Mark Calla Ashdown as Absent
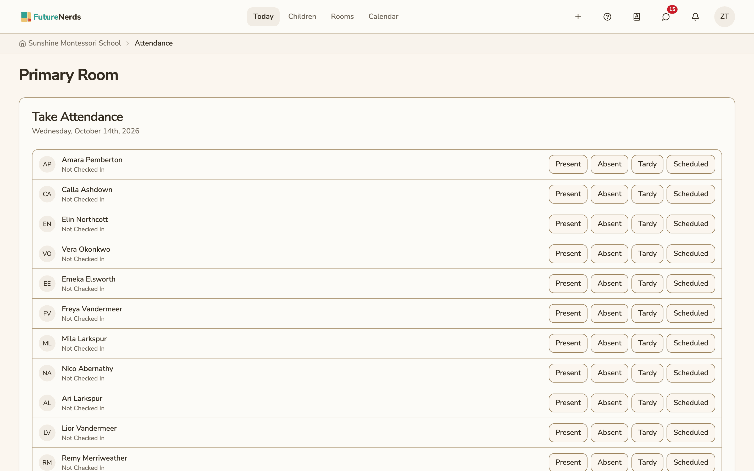 coord(609,194)
